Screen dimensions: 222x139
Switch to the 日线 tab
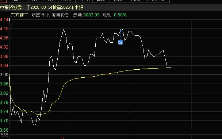click(x=101, y=1)
